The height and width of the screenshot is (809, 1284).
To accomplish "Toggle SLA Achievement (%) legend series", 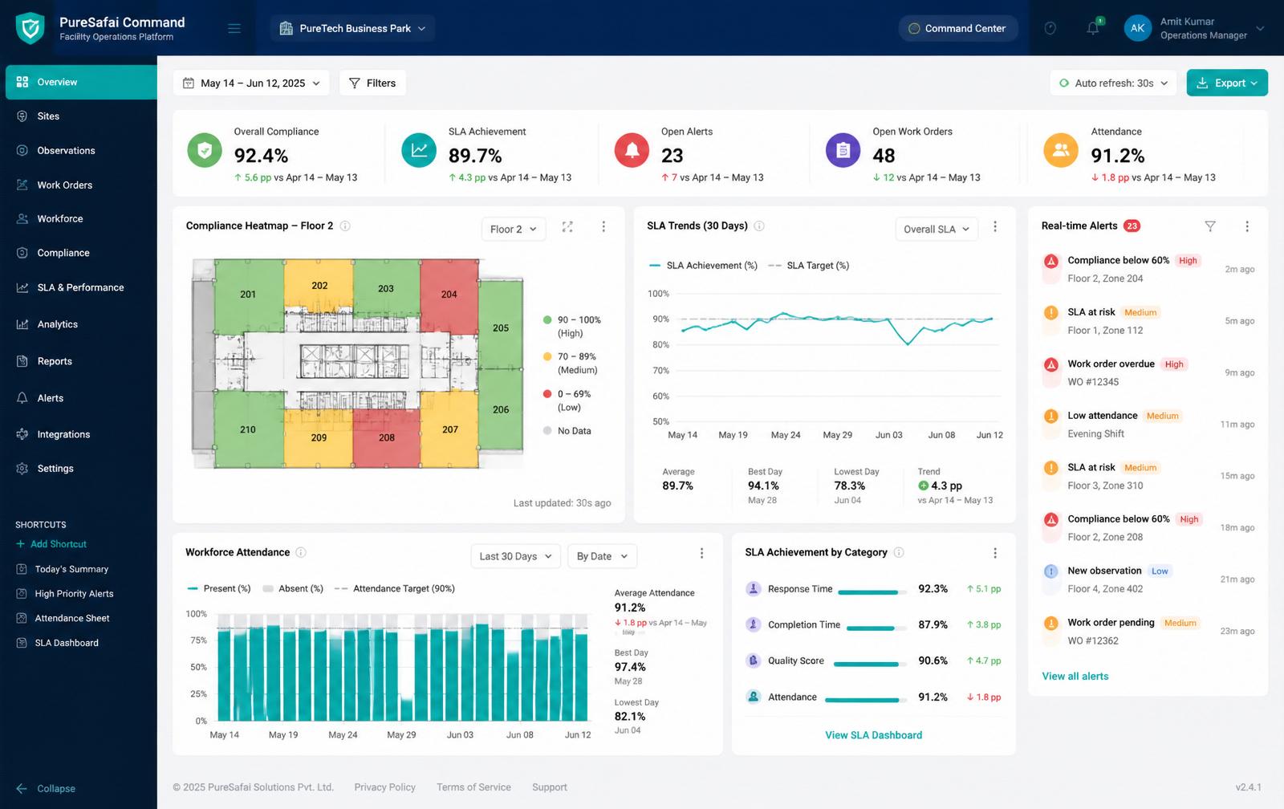I will point(703,266).
